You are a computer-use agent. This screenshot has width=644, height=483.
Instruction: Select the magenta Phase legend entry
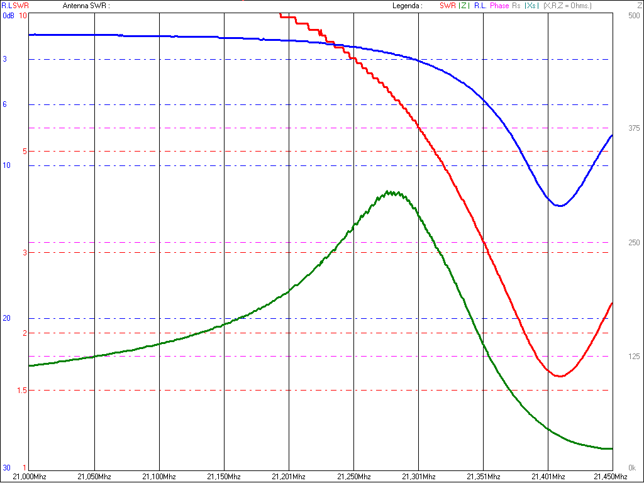499,6
